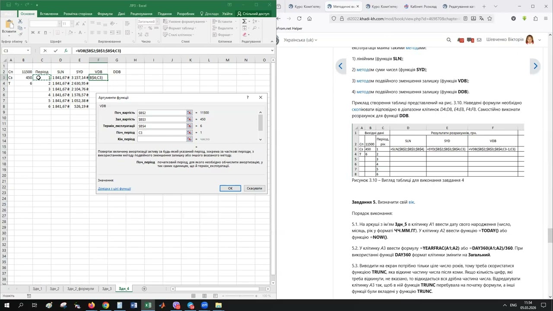Switch to browser tab Кабінет: Розклад
The image size is (553, 311).
[x=420, y=6]
